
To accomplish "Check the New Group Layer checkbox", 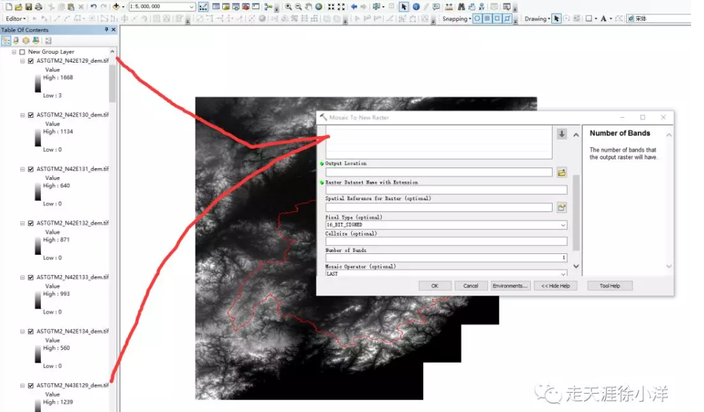I will click(21, 51).
